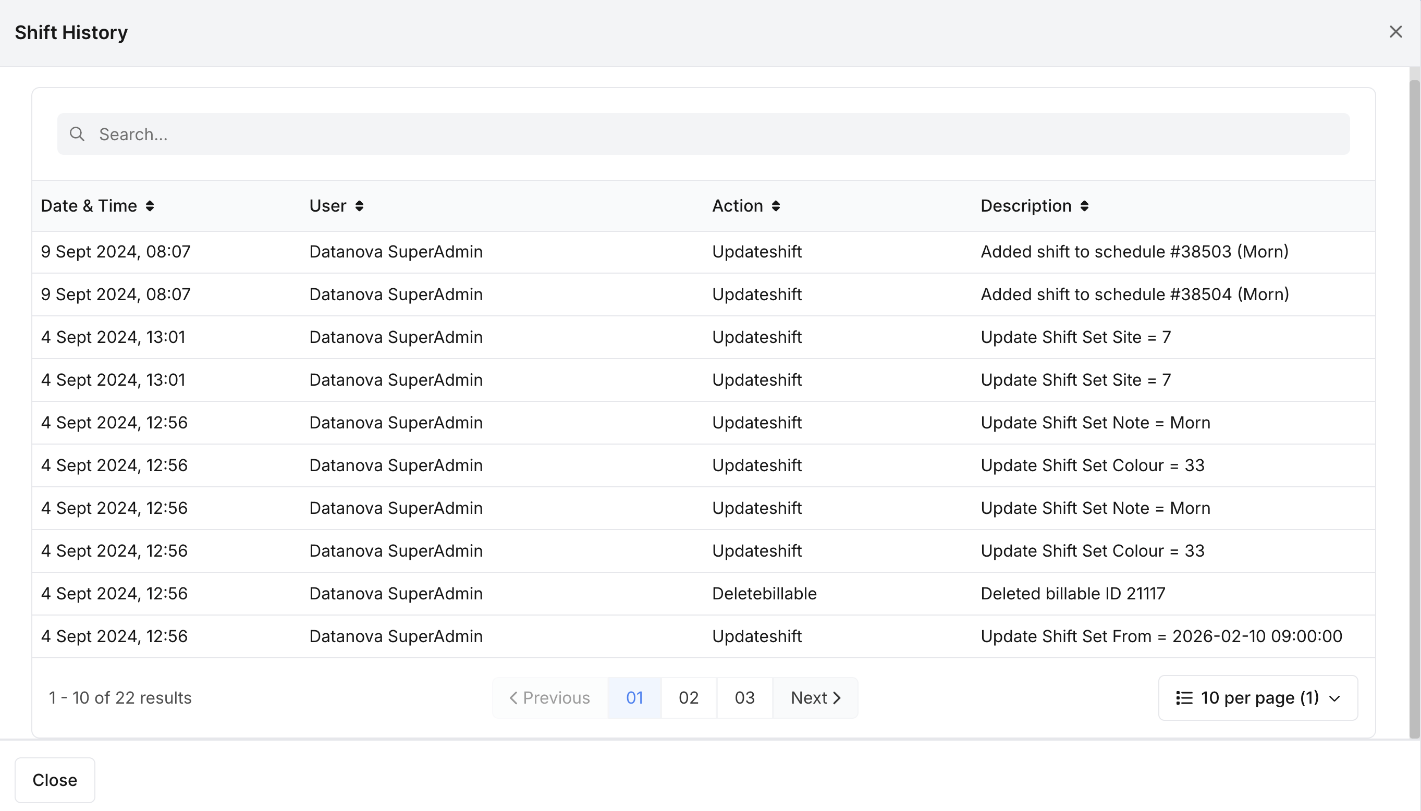Sort the Description column arrows
This screenshot has height=811, width=1421.
tap(1085, 206)
